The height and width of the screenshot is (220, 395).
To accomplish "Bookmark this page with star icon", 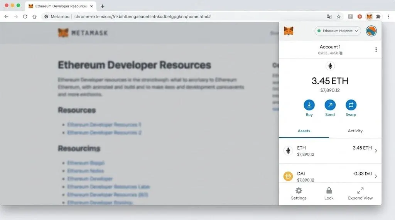I will (339, 17).
